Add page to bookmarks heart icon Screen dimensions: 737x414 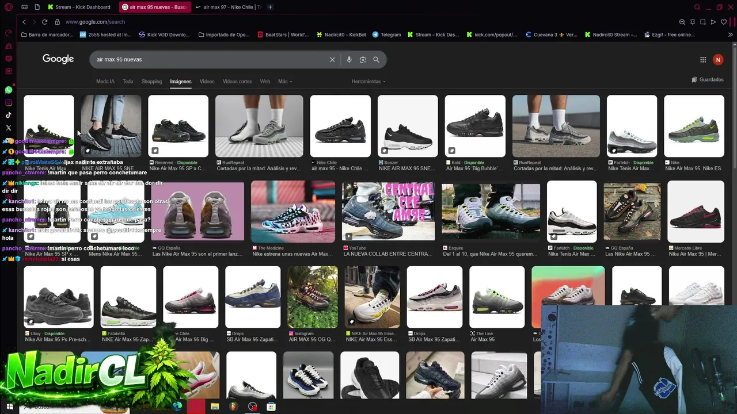pyautogui.click(x=724, y=22)
